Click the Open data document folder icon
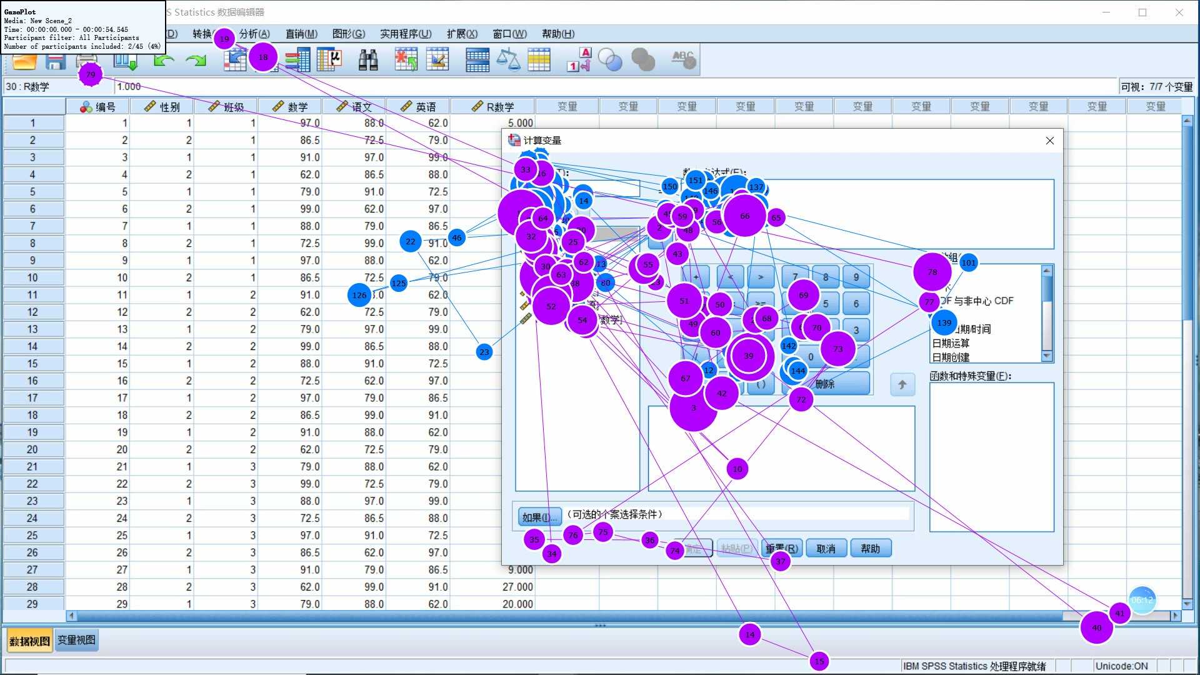 (x=25, y=61)
